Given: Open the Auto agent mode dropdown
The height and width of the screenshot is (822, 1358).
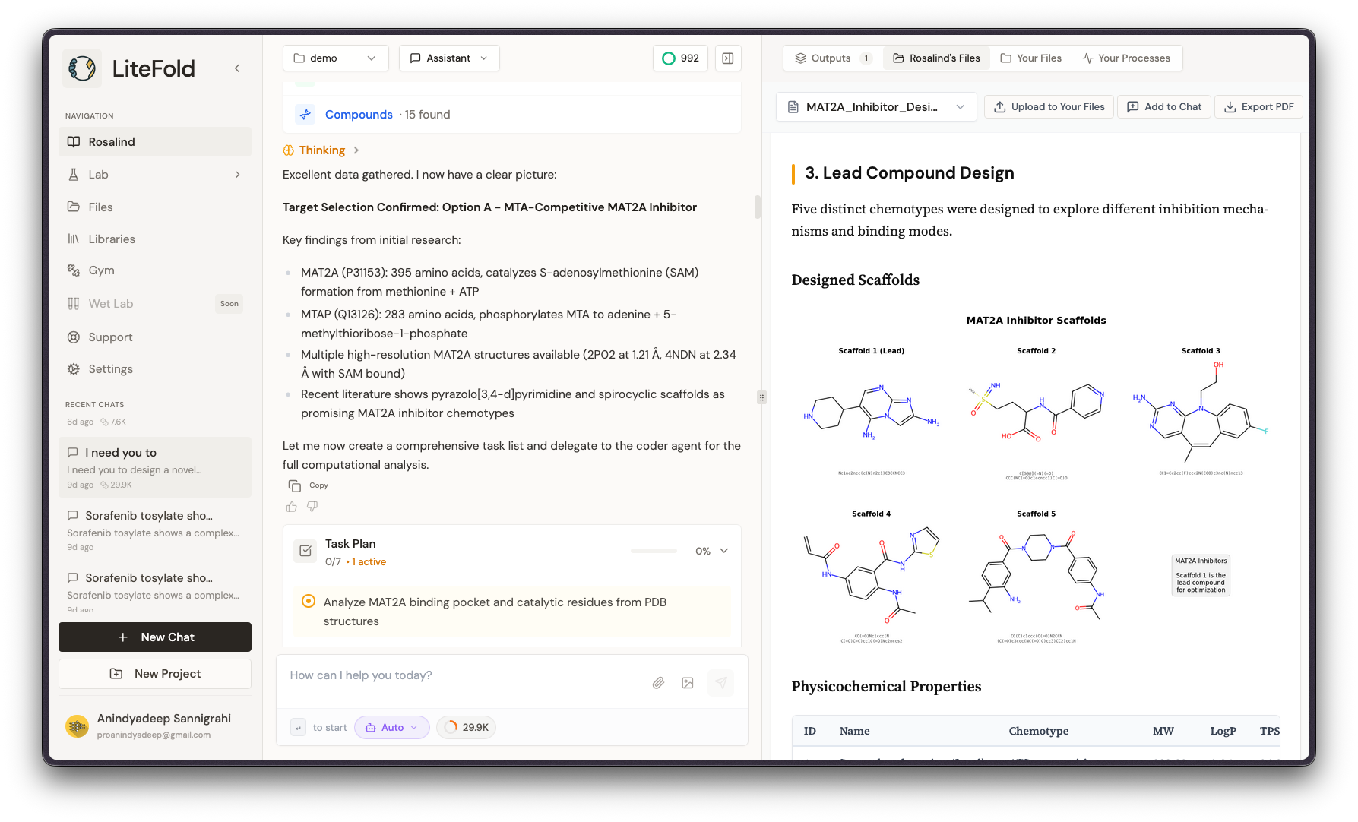Looking at the screenshot, I should point(391,727).
